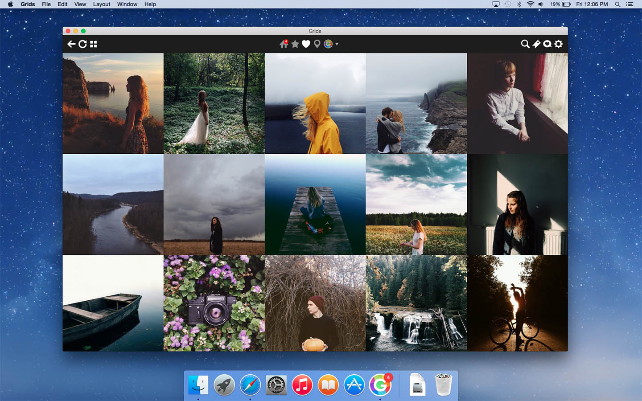Open the Layout menu
642x401 pixels.
pyautogui.click(x=101, y=4)
